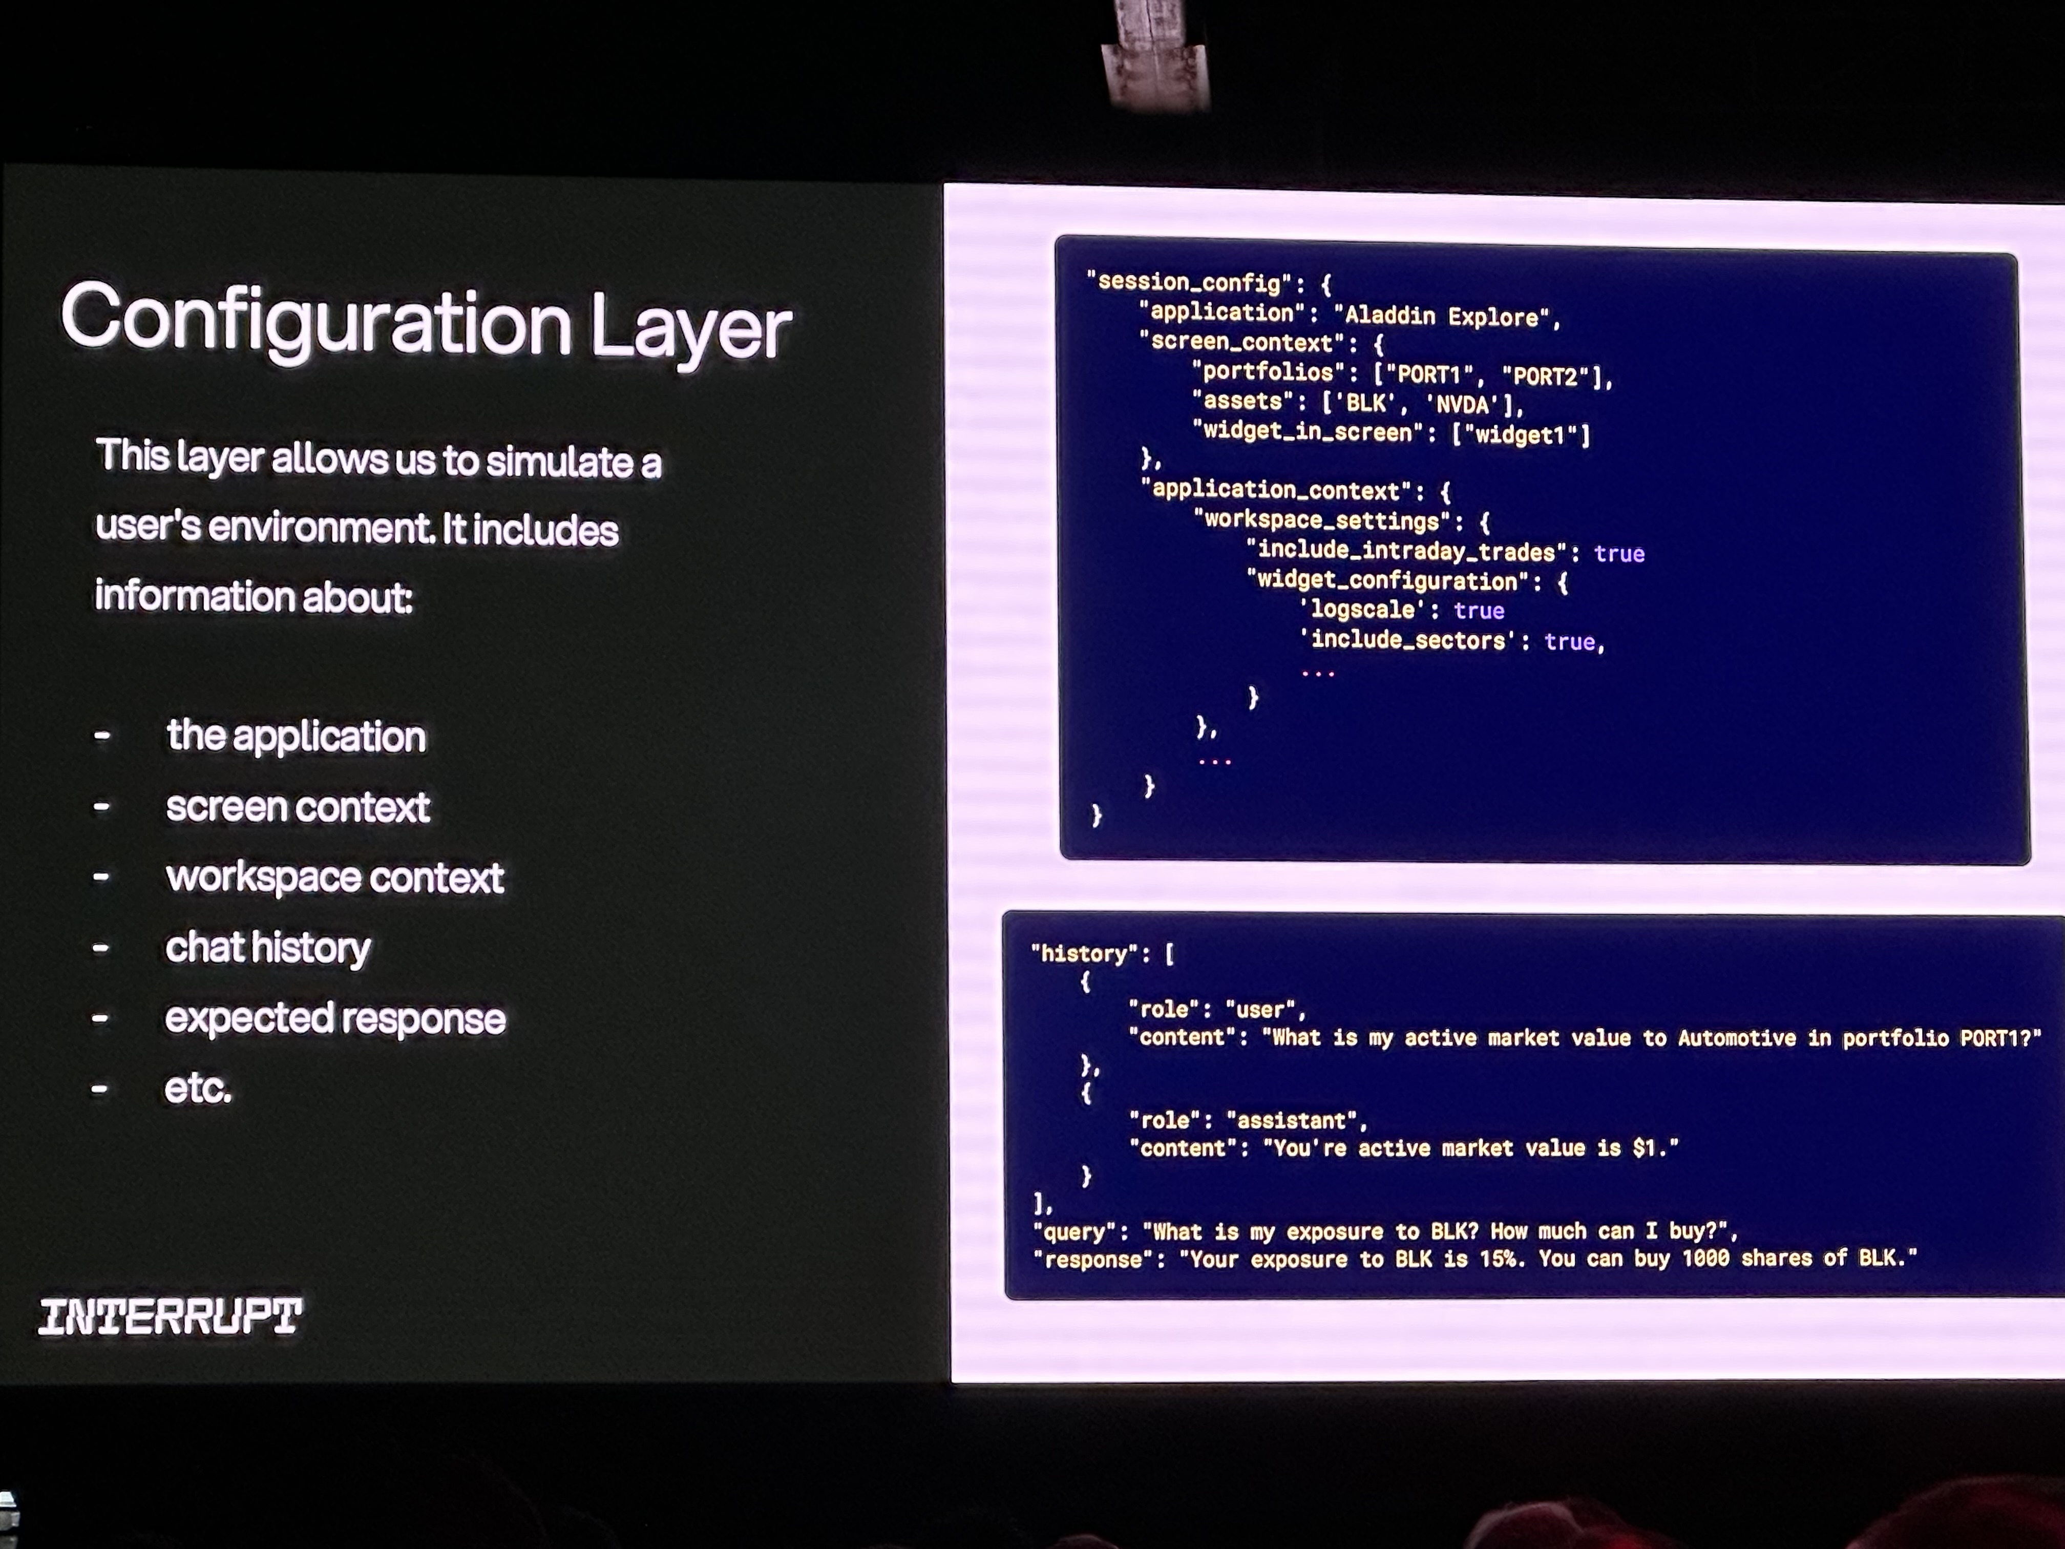Viewport: 2065px width, 1549px height.
Task: Click the "role": "assistant" line
Action: pyautogui.click(x=1248, y=1120)
